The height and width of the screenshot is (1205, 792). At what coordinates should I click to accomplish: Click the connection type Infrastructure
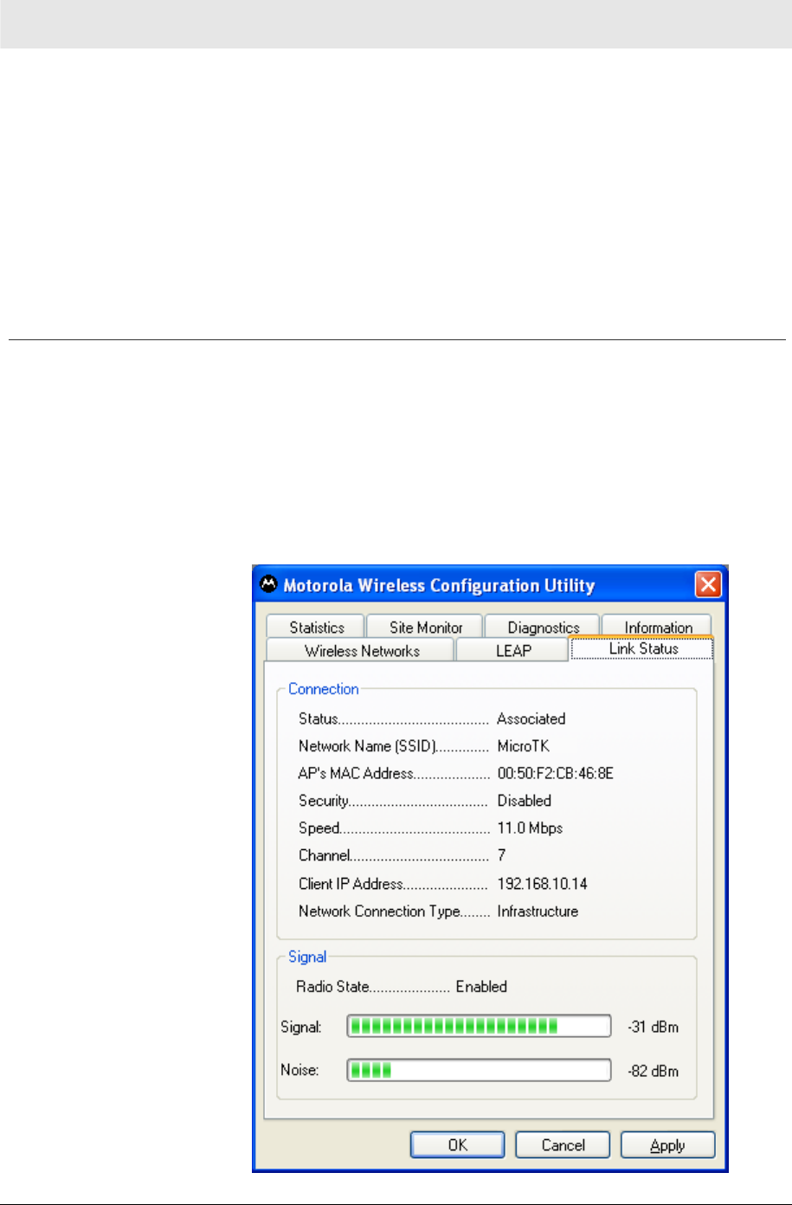538,911
